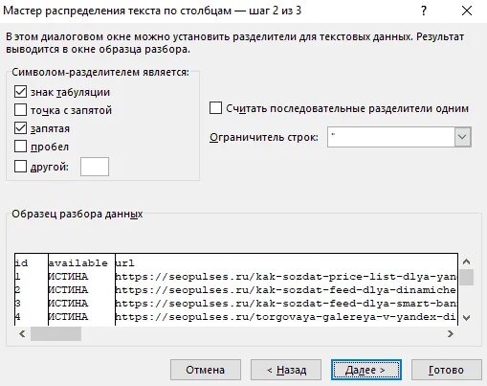Click the preview scroll left arrow
The image size is (487, 386).
(x=22, y=334)
